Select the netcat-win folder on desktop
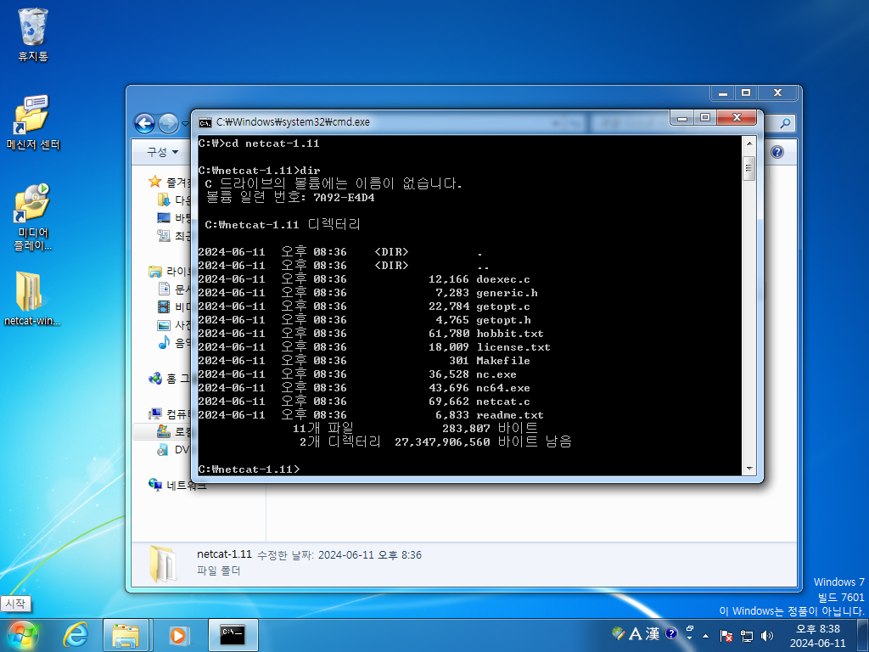 coord(31,298)
